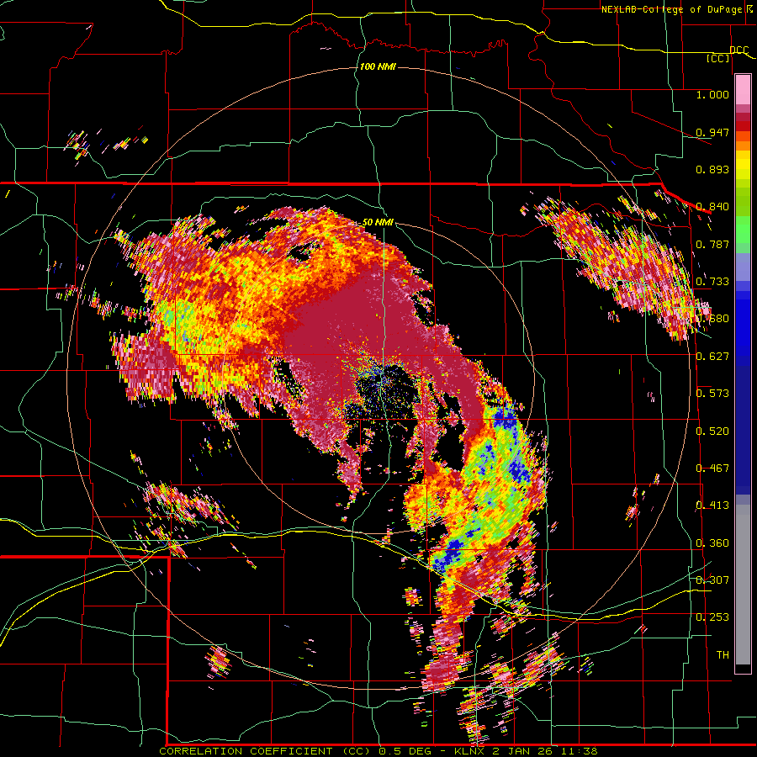757x757 pixels.
Task: Select the 0.840 legend value
Action: point(712,207)
